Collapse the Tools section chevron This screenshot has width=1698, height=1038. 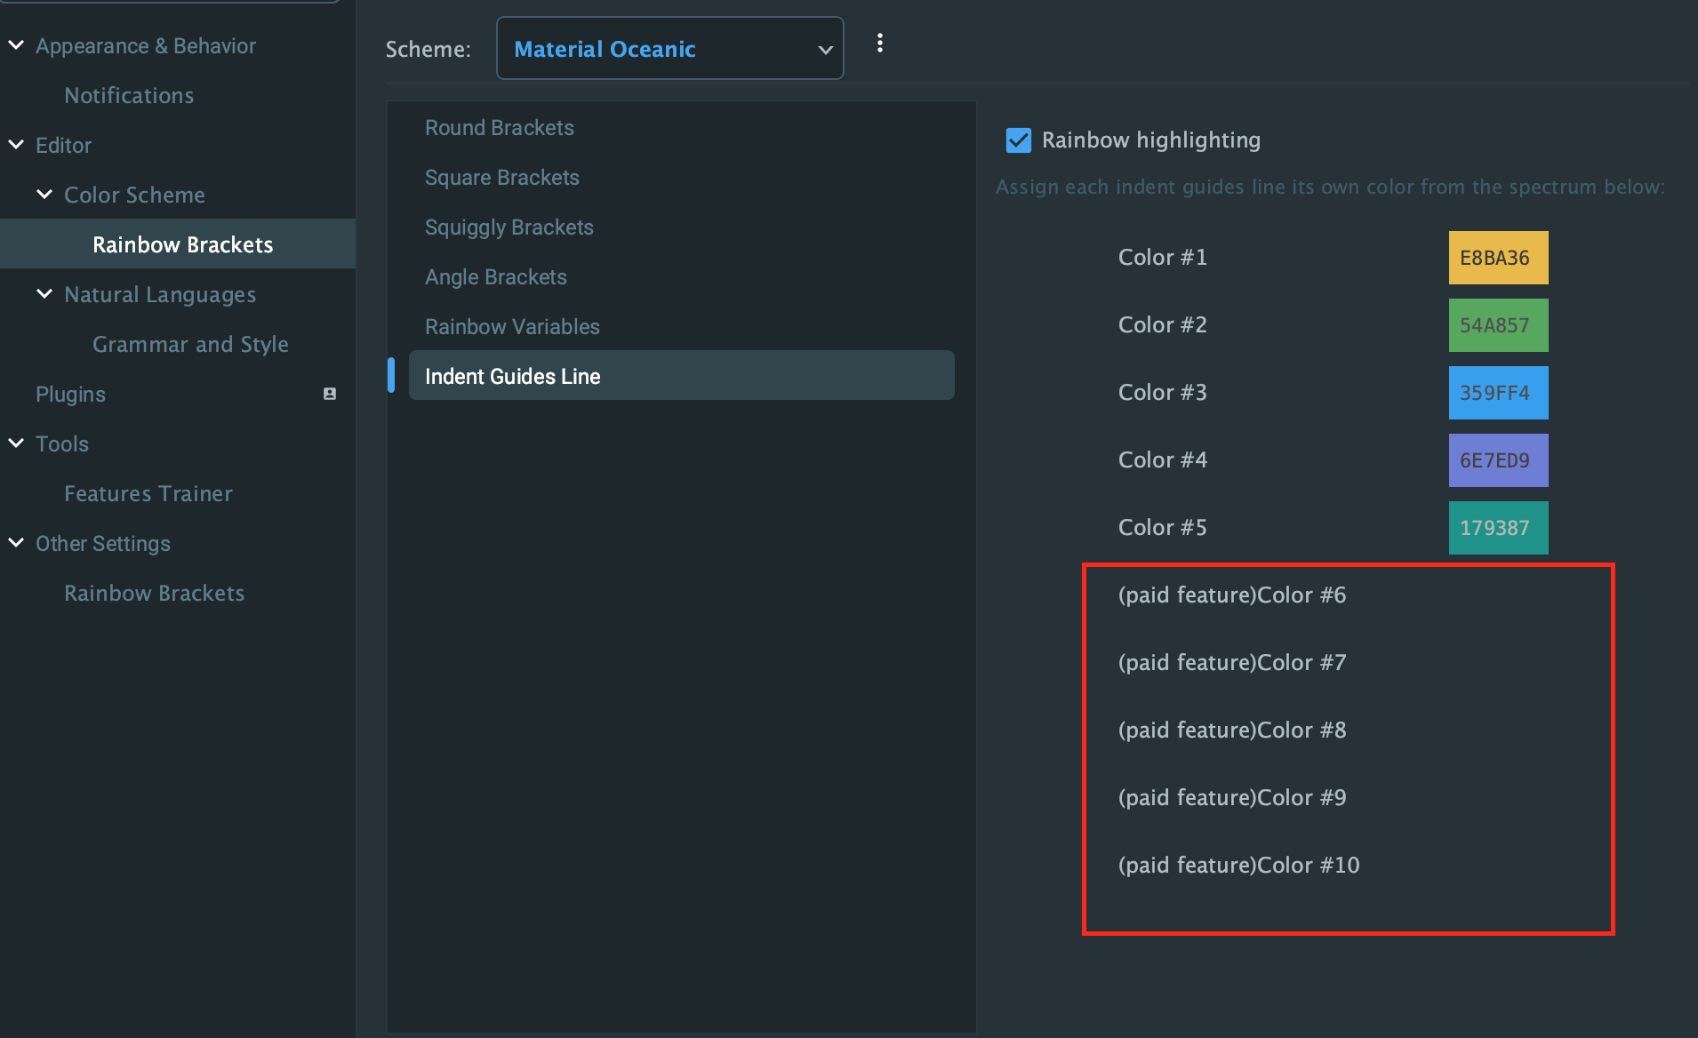(x=14, y=443)
